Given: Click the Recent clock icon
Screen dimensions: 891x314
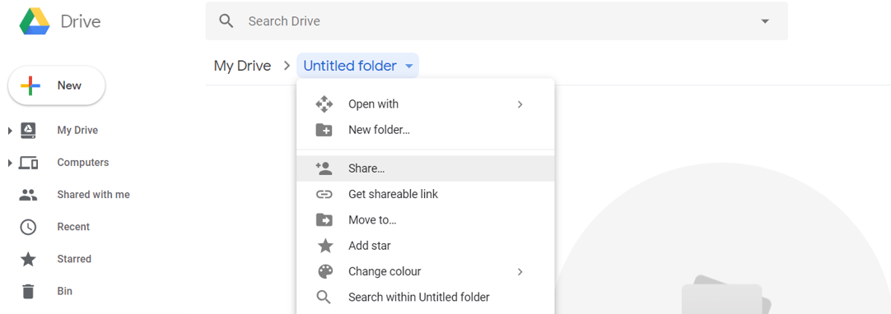Looking at the screenshot, I should (28, 228).
